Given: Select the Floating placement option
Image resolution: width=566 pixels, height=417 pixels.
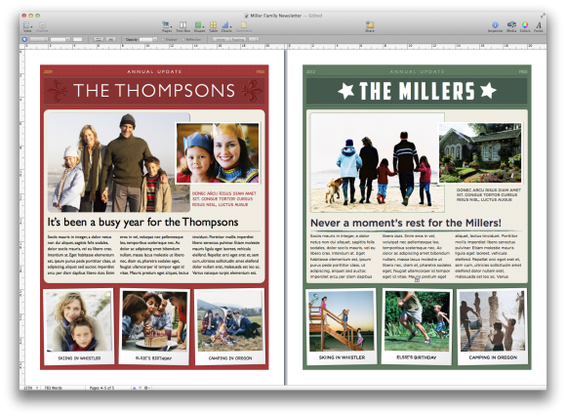Looking at the screenshot, I should tap(237, 39).
